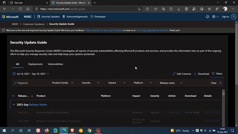The image size is (238, 134).
Task: Open a new browser tab
Action: click(95, 3)
